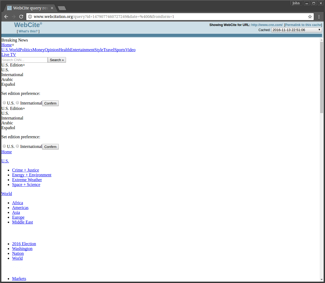The height and width of the screenshot is (283, 325).
Task: Click the address bar URL field
Action: click(x=170, y=17)
